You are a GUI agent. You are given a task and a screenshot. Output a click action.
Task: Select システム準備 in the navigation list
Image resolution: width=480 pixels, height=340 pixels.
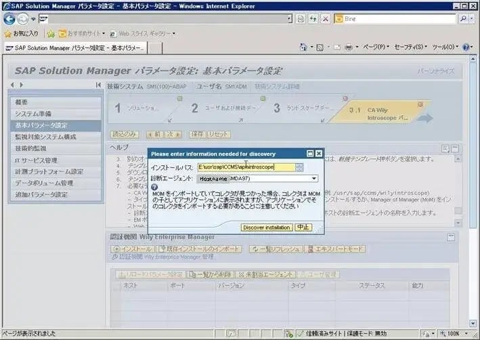click(x=56, y=114)
